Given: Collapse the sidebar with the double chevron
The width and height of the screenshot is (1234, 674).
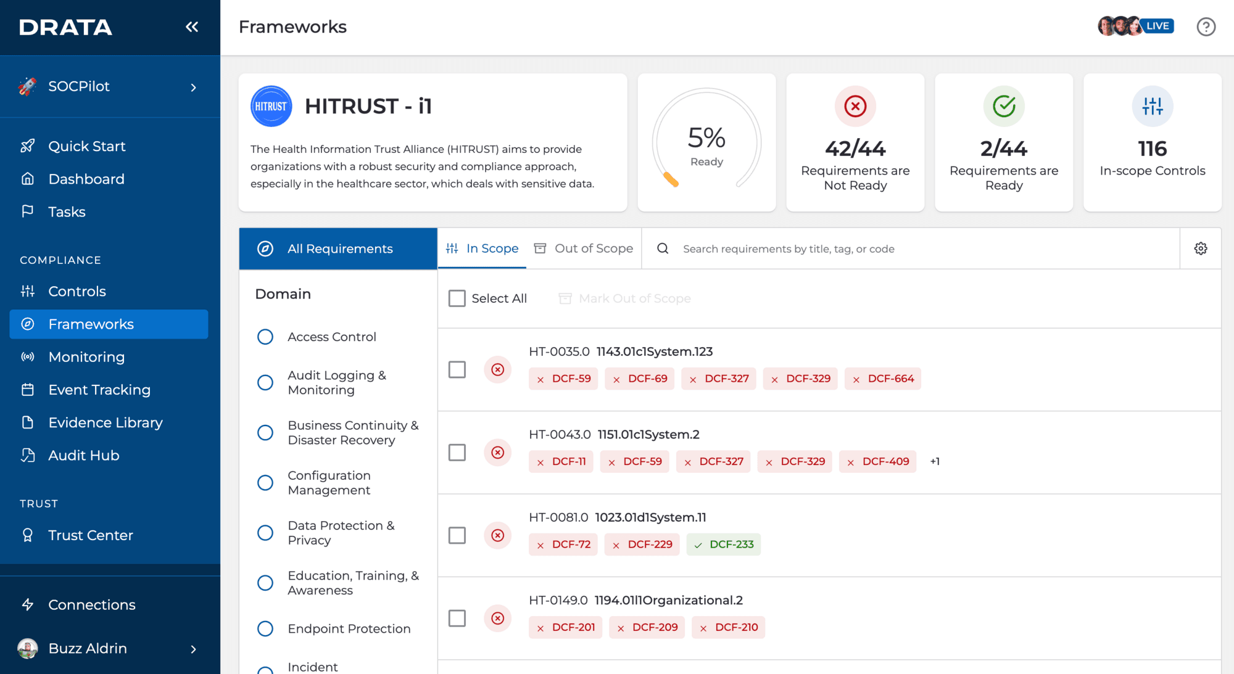Looking at the screenshot, I should click(x=192, y=27).
